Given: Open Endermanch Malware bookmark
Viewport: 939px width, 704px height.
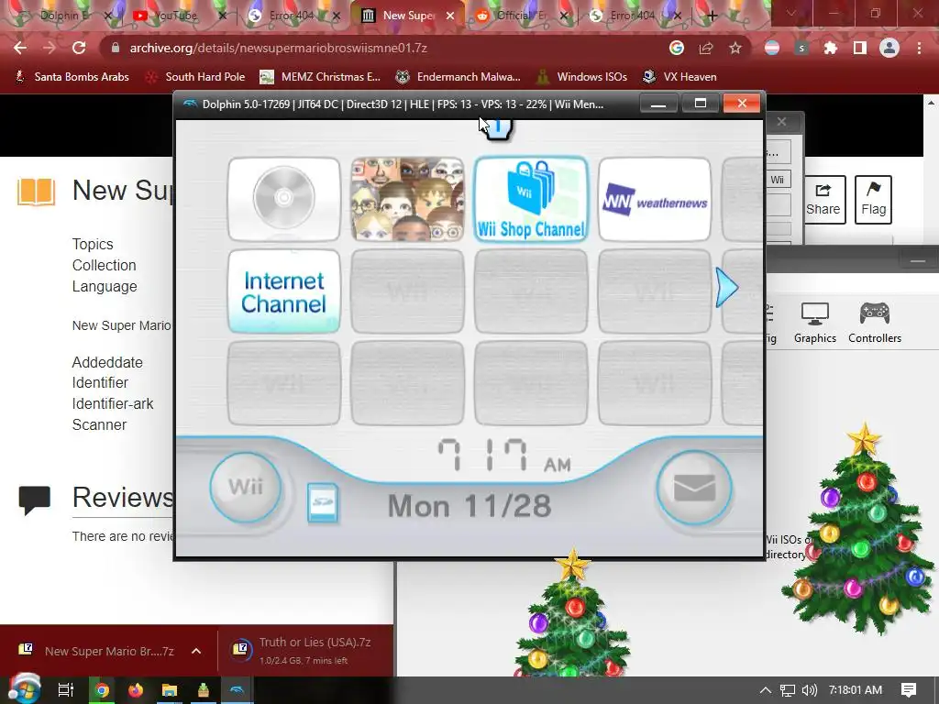Looking at the screenshot, I should click(x=458, y=77).
